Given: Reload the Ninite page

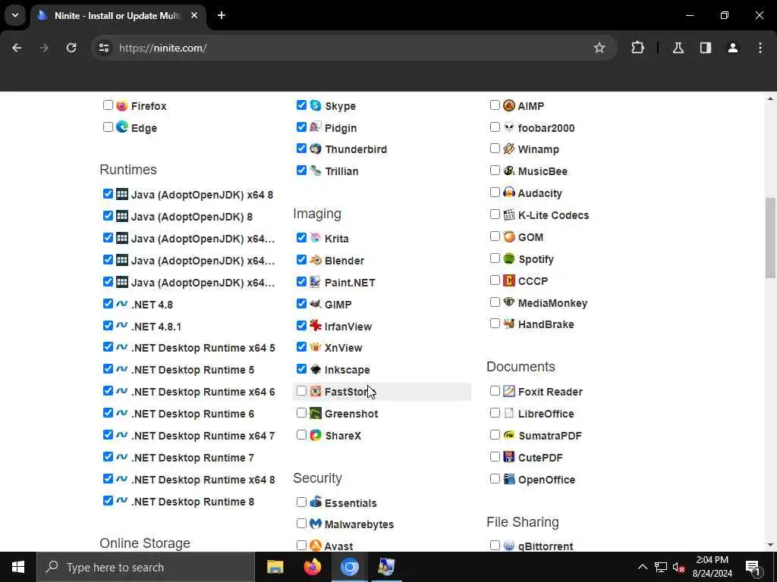Looking at the screenshot, I should [71, 48].
